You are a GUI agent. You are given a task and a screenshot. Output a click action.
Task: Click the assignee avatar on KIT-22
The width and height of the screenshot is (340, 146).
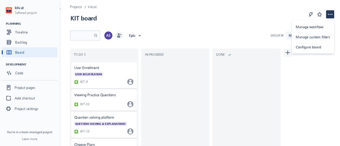pos(130,104)
